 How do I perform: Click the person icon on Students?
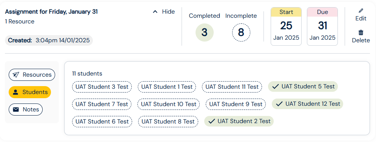pos(15,93)
